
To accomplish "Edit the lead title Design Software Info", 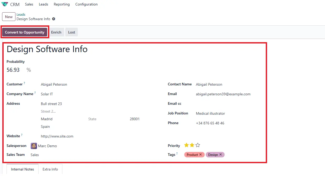I will coord(47,49).
